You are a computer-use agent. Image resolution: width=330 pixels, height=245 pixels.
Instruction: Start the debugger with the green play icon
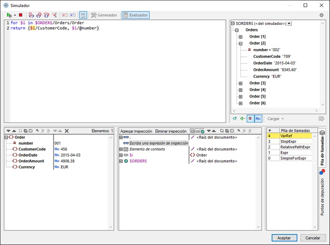[9, 15]
